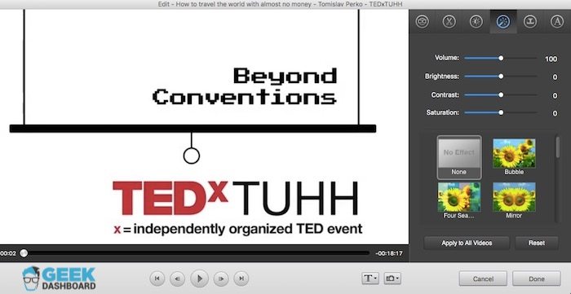
Task: Skip to the end of video
Action: pos(241,279)
